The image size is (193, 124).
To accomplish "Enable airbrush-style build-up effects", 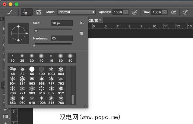I will [x=174, y=12].
